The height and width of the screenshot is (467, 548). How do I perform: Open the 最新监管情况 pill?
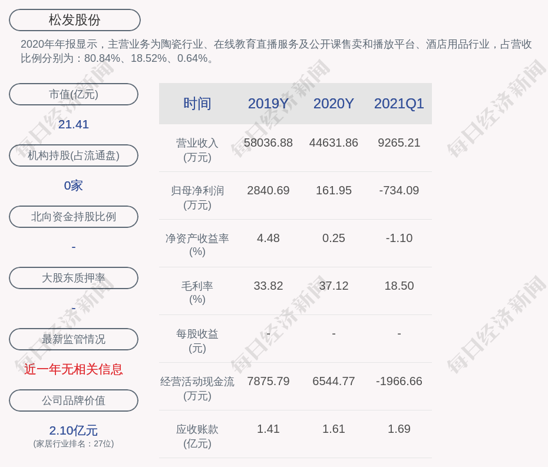tap(74, 339)
